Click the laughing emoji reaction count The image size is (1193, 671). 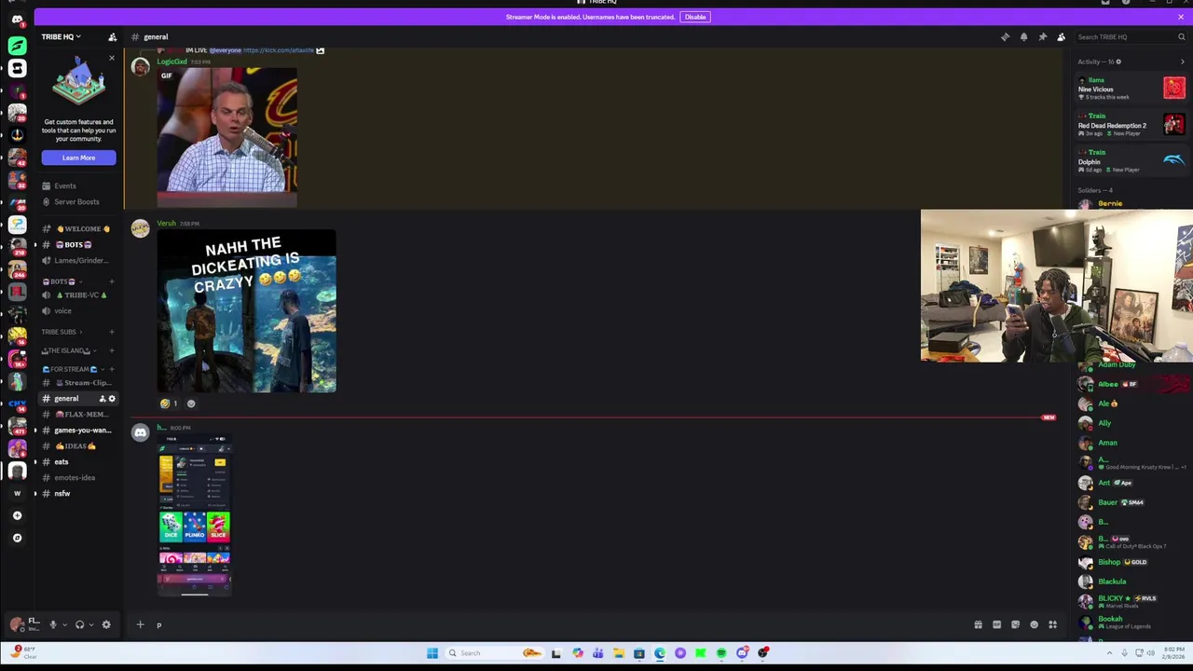pyautogui.click(x=169, y=404)
